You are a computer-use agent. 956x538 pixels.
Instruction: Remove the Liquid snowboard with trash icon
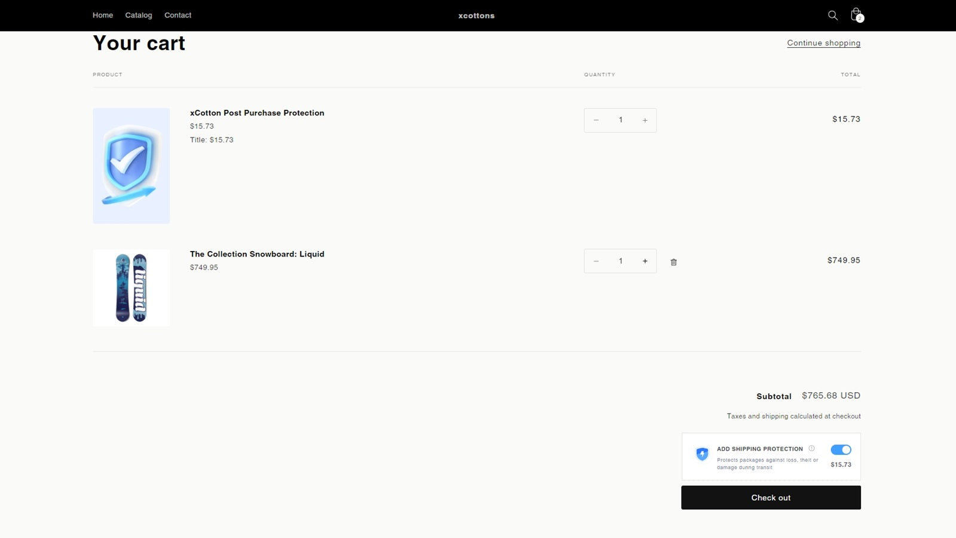(x=673, y=262)
